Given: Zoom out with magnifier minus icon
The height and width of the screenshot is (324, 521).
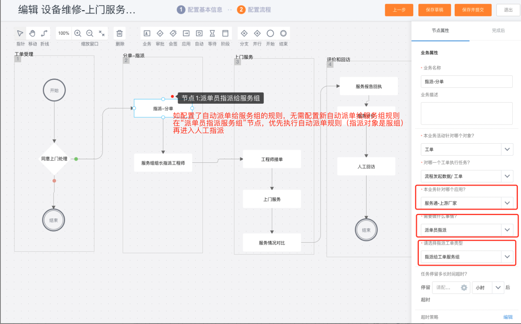Looking at the screenshot, I should [x=90, y=34].
